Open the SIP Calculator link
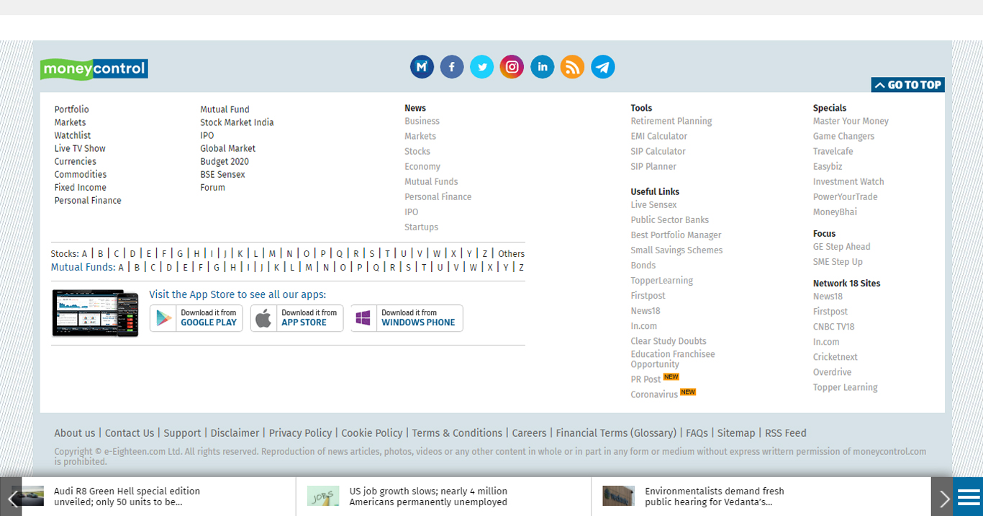Screen dimensions: 983x516 pyautogui.click(x=658, y=152)
